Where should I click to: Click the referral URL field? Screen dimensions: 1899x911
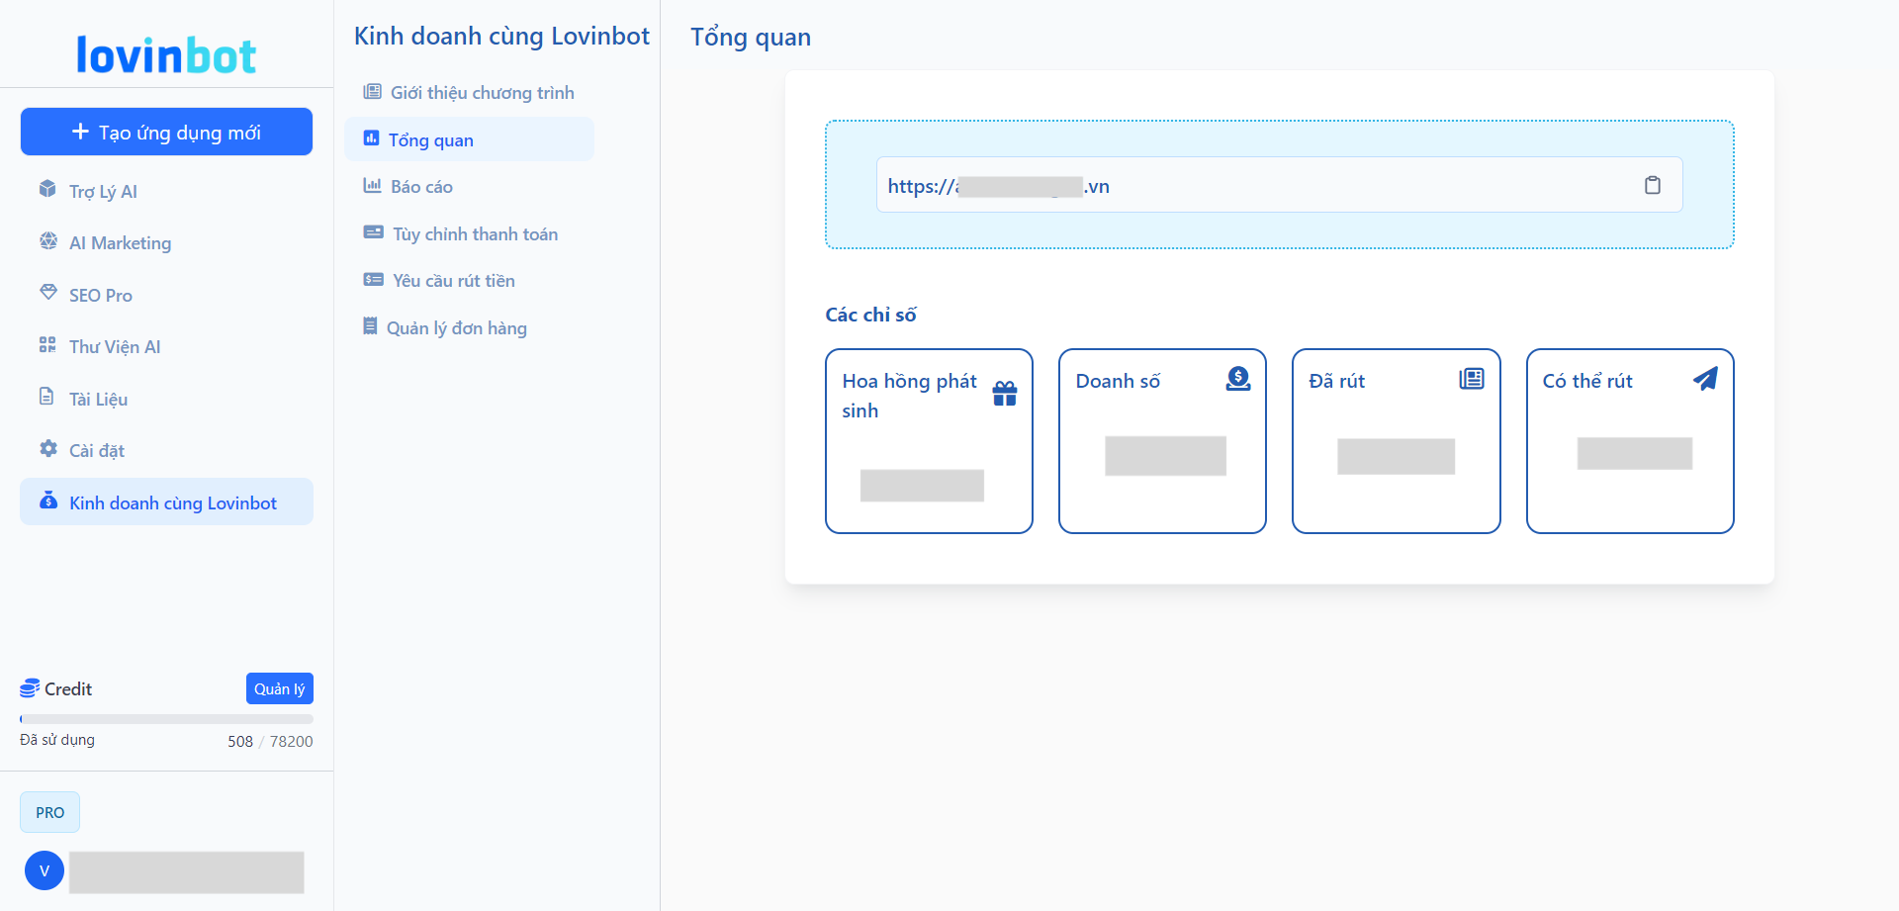pyautogui.click(x=1279, y=185)
